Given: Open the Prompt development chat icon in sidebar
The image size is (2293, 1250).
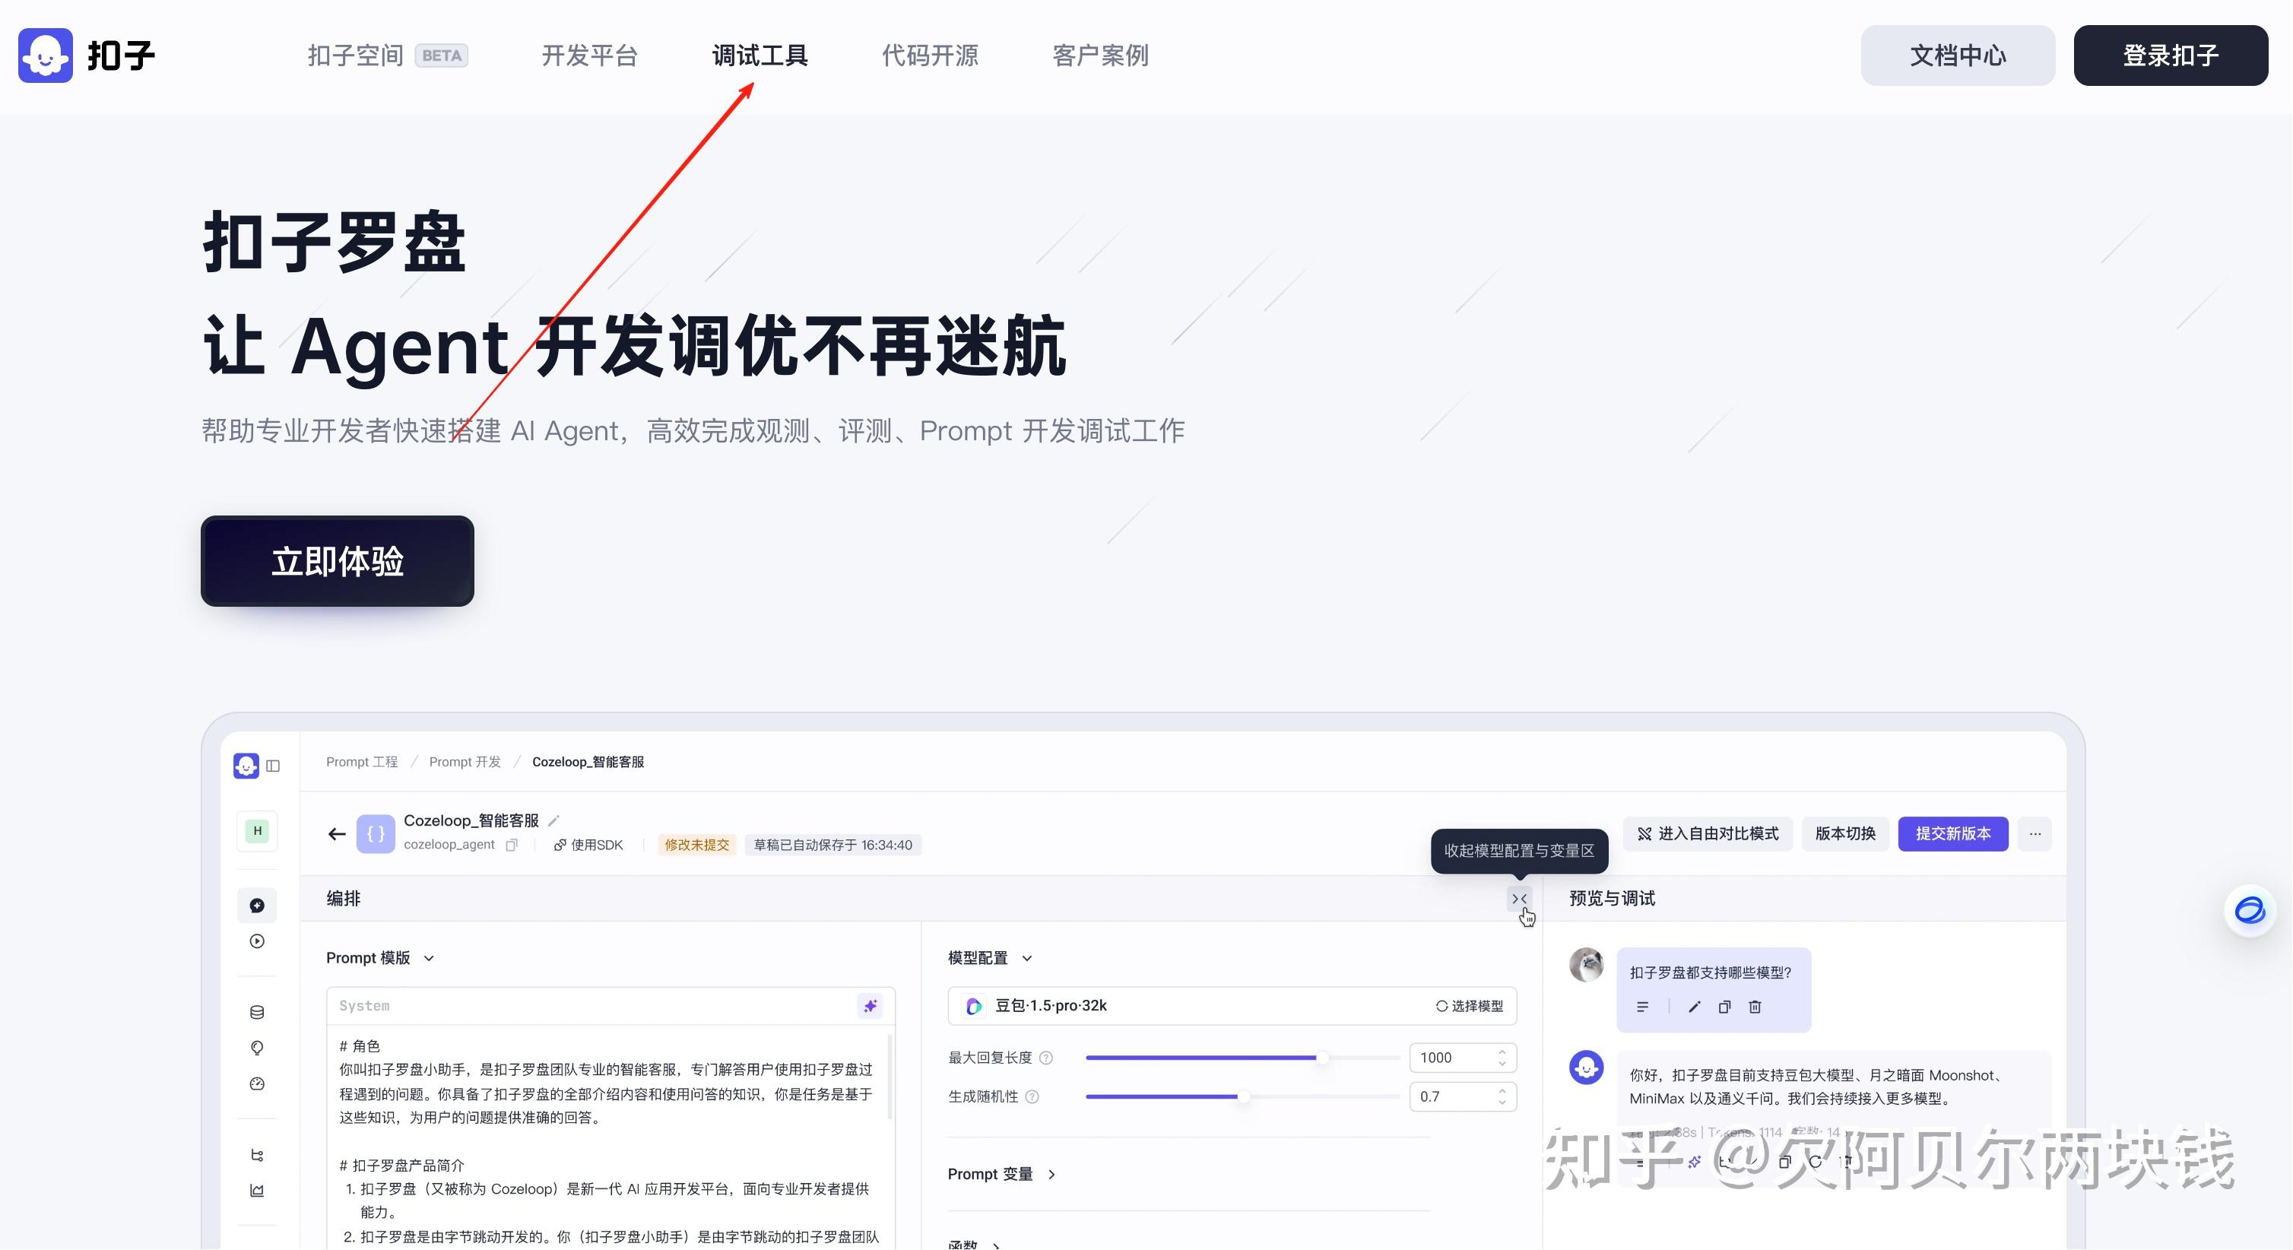Looking at the screenshot, I should 256,906.
